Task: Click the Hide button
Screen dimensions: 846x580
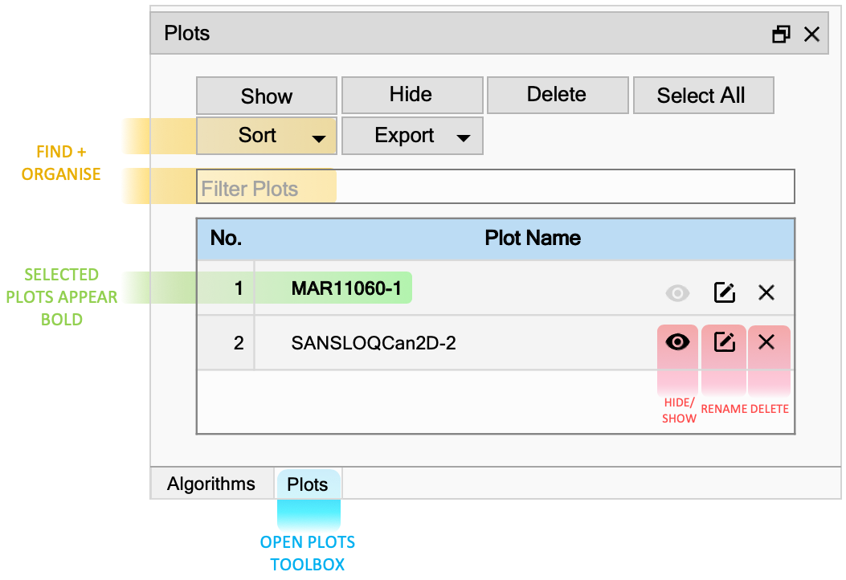Action: (412, 96)
